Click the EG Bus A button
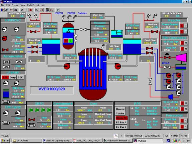This screenshot has height=144, width=192. (121, 122)
